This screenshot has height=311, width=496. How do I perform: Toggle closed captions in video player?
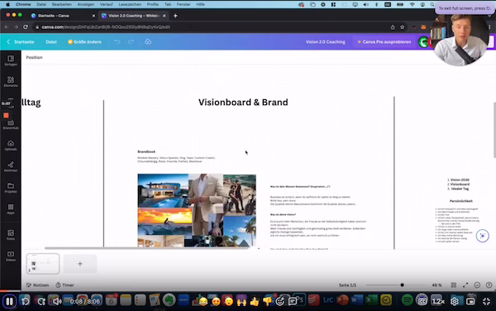click(422, 301)
